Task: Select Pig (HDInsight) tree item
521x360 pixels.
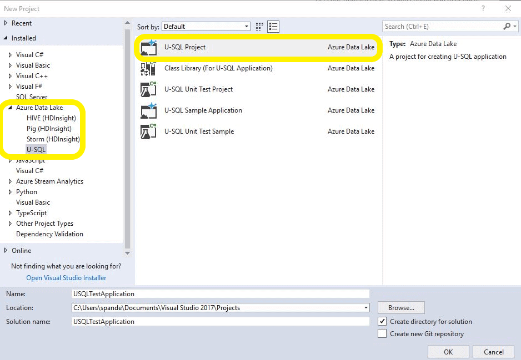Action: click(49, 129)
